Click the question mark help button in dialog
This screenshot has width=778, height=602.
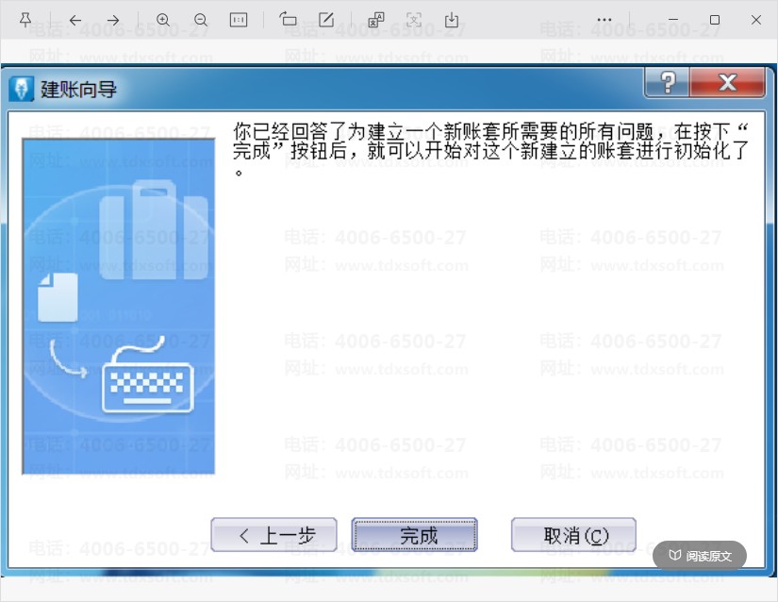click(x=667, y=82)
